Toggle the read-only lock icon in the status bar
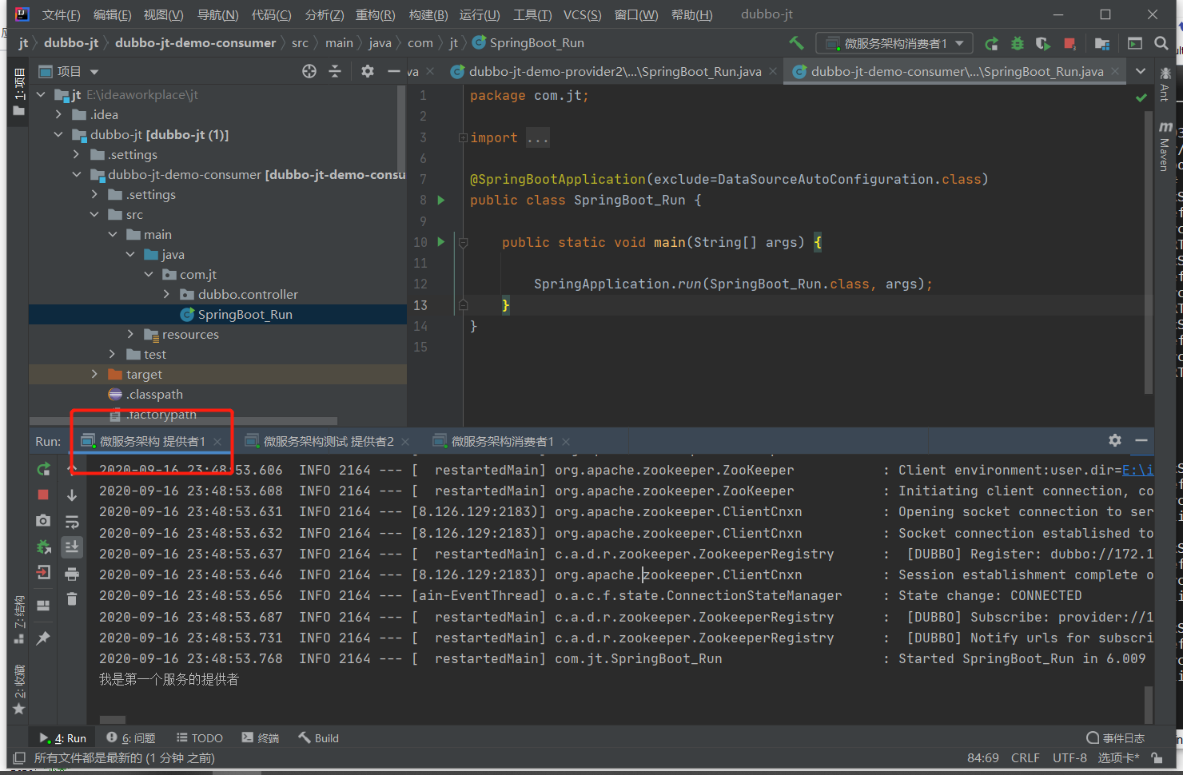The image size is (1183, 775). pos(1157,757)
